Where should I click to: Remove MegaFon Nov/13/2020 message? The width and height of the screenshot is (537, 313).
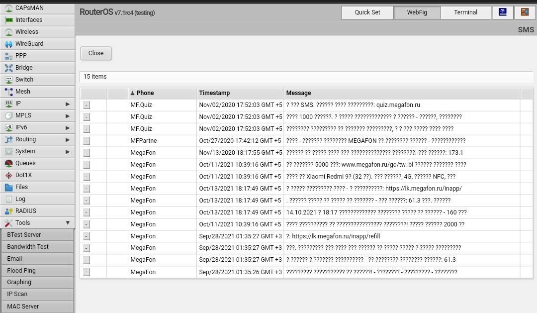87,153
